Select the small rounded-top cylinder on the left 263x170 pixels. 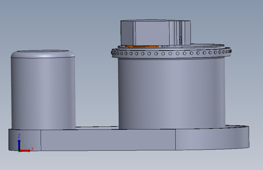coord(43,90)
